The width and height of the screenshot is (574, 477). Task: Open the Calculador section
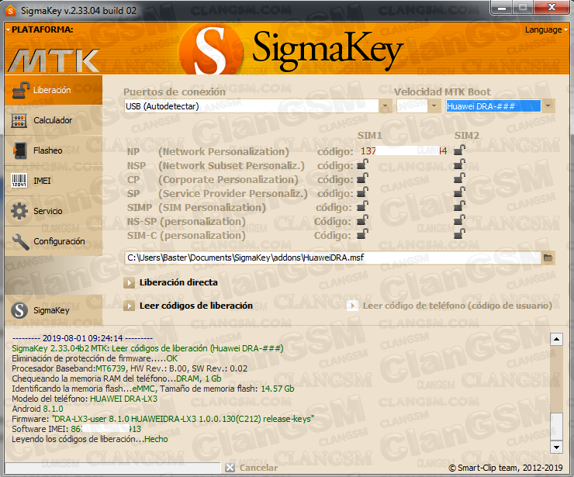[x=54, y=120]
